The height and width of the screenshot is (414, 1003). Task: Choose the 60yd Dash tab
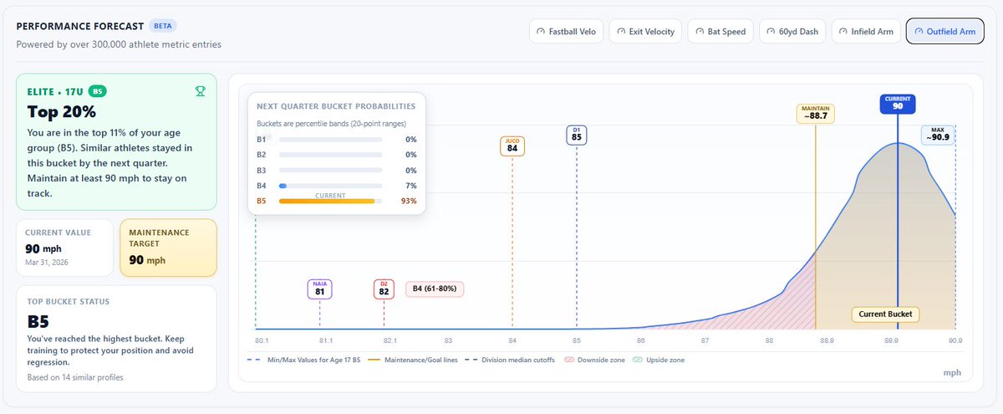tap(793, 32)
